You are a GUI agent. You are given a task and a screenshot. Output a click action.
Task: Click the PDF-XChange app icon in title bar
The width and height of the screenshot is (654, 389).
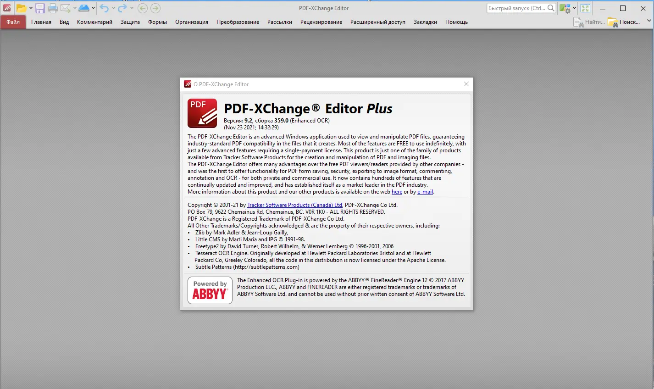click(7, 8)
